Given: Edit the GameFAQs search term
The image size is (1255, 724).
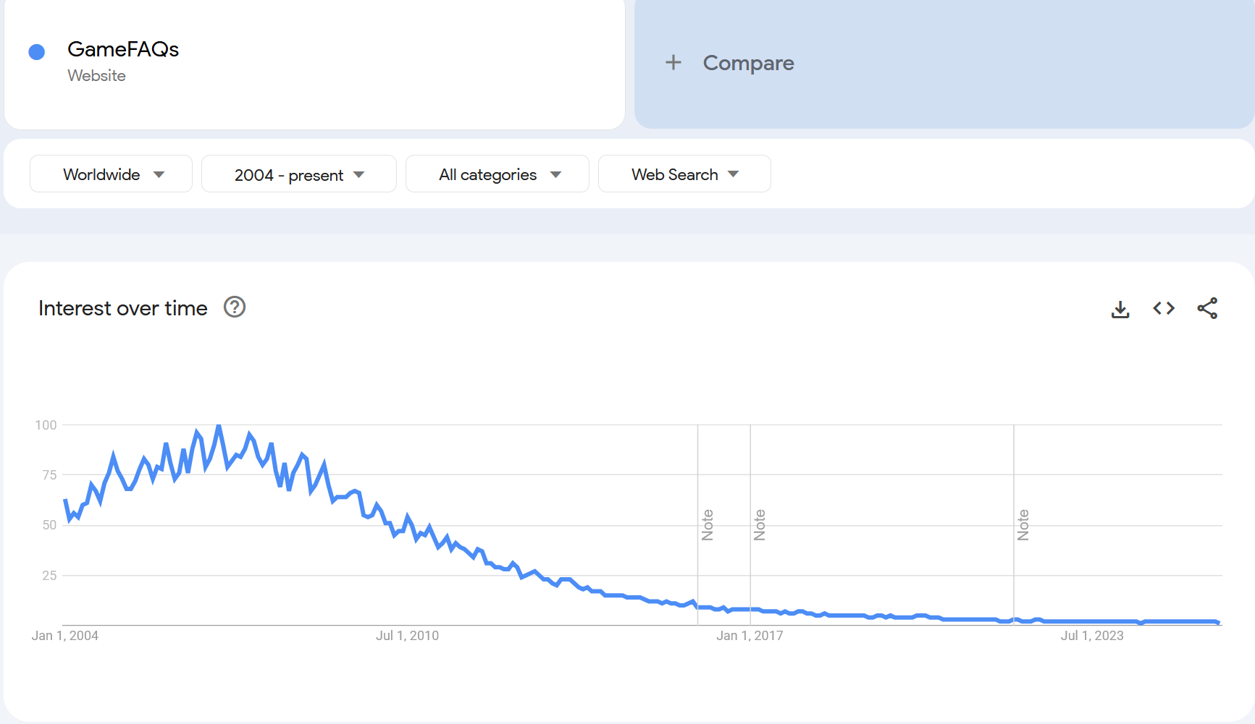Looking at the screenshot, I should click(123, 49).
